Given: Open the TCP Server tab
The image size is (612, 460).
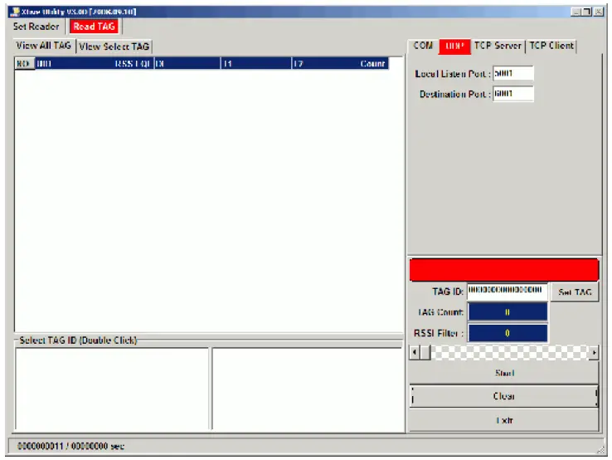Looking at the screenshot, I should (498, 46).
